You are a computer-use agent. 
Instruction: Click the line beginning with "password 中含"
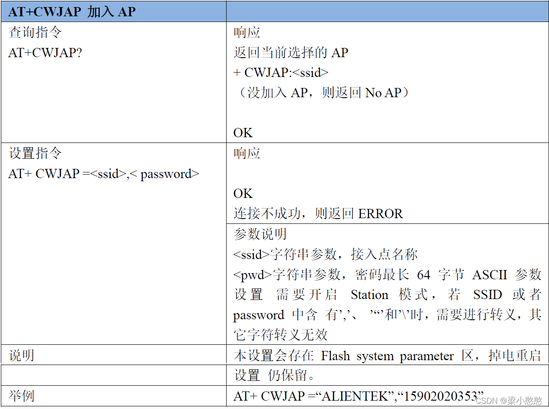point(387,315)
